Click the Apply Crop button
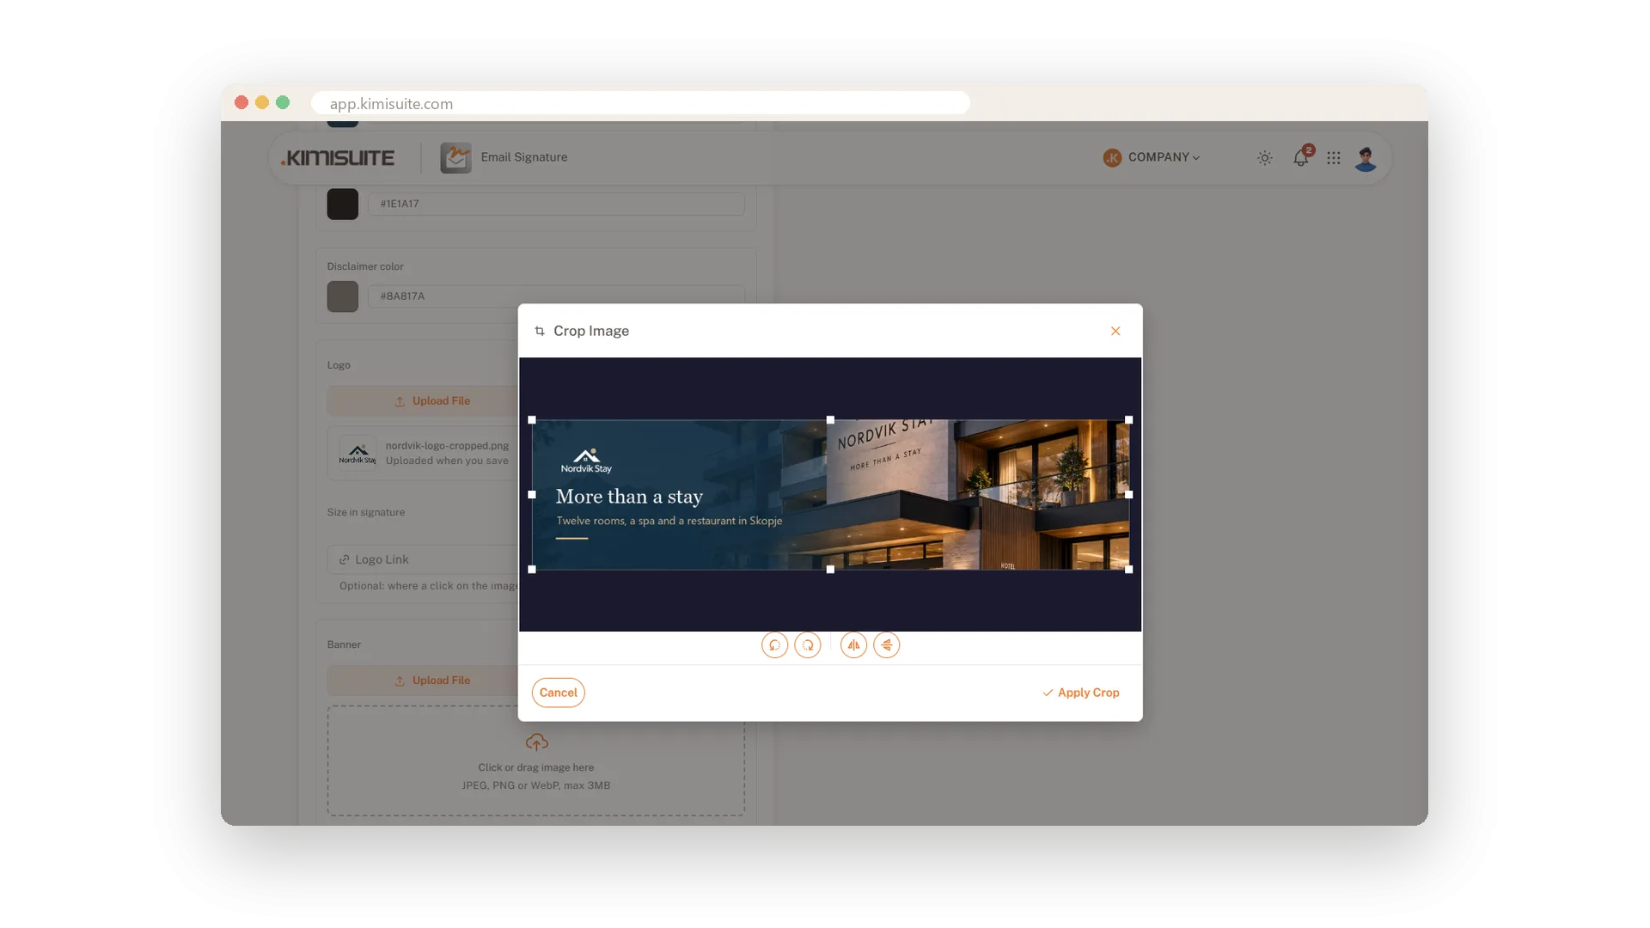1650x928 pixels. tap(1081, 693)
